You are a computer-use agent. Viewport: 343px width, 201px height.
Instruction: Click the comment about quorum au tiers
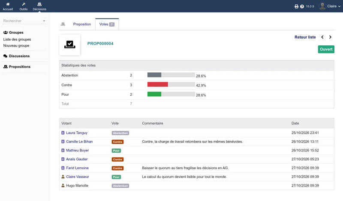[185, 168]
